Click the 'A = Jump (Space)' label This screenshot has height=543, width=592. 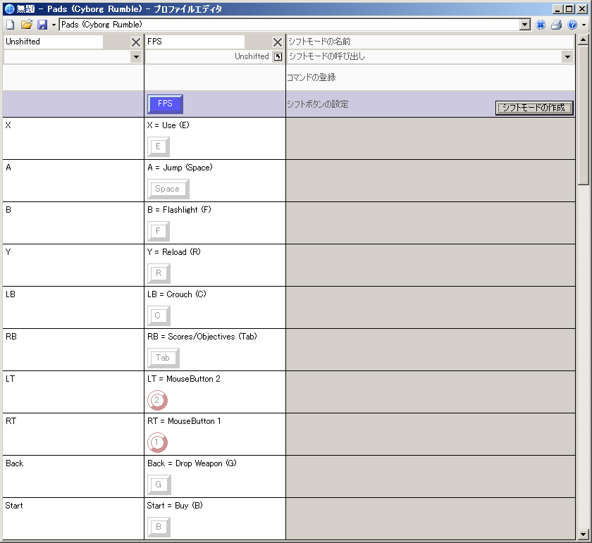(180, 168)
